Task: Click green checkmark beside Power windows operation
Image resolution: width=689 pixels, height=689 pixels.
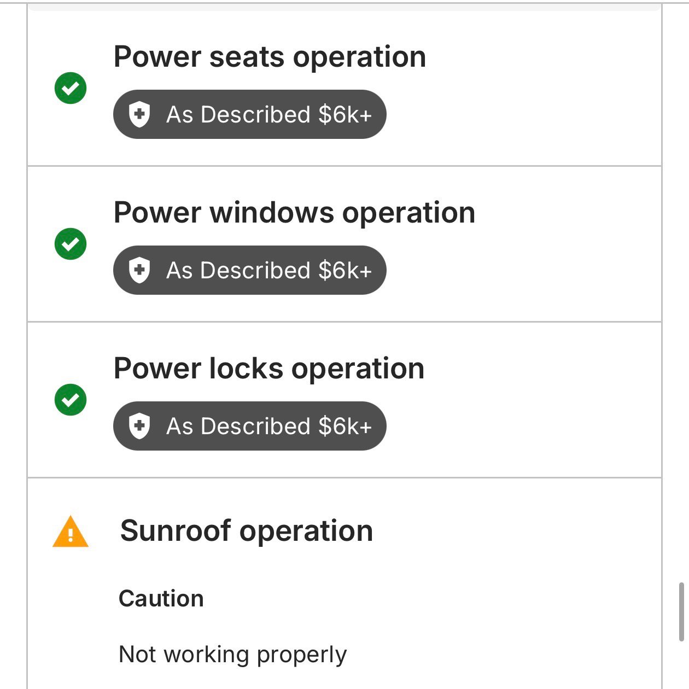Action: pyautogui.click(x=71, y=243)
